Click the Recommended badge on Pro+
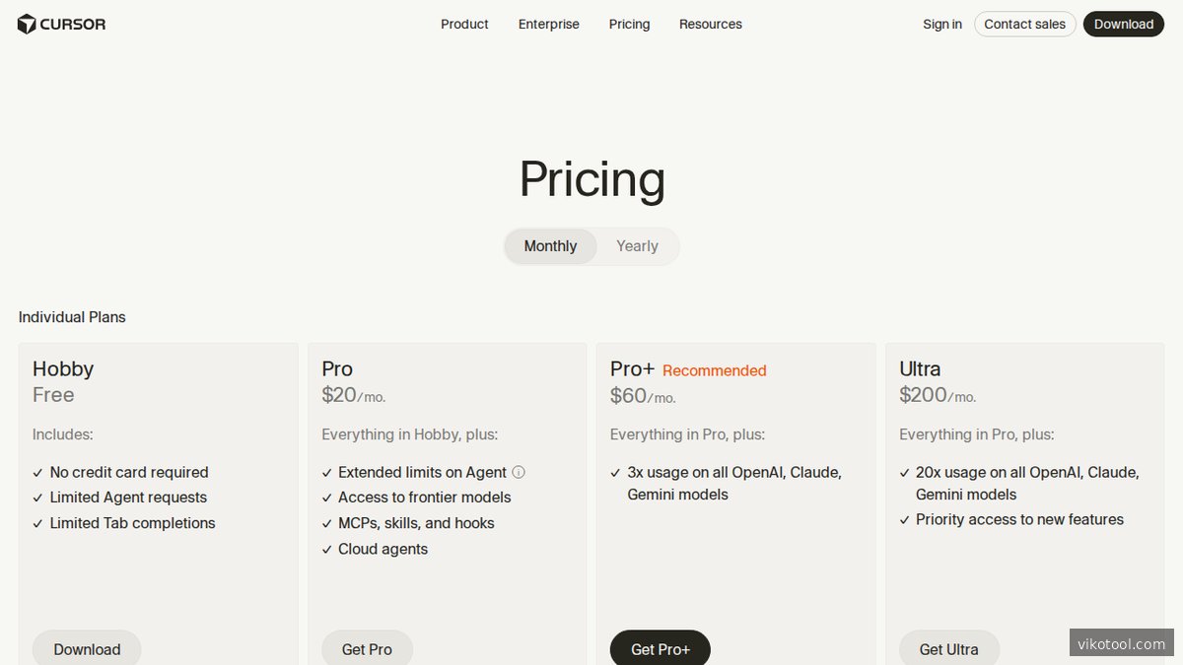The image size is (1183, 665). pos(714,370)
